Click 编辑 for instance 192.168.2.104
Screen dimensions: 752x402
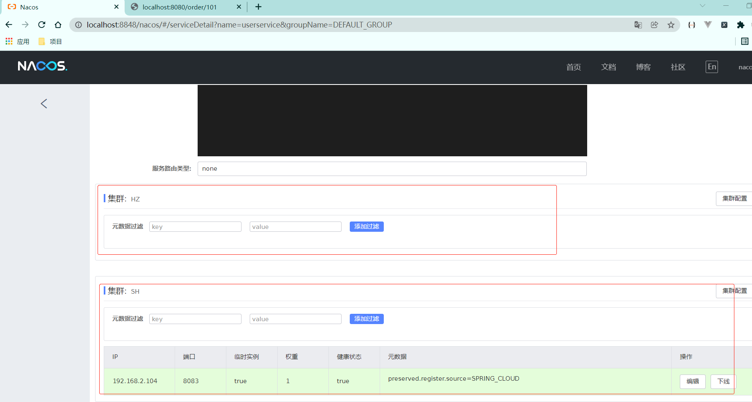click(x=693, y=381)
